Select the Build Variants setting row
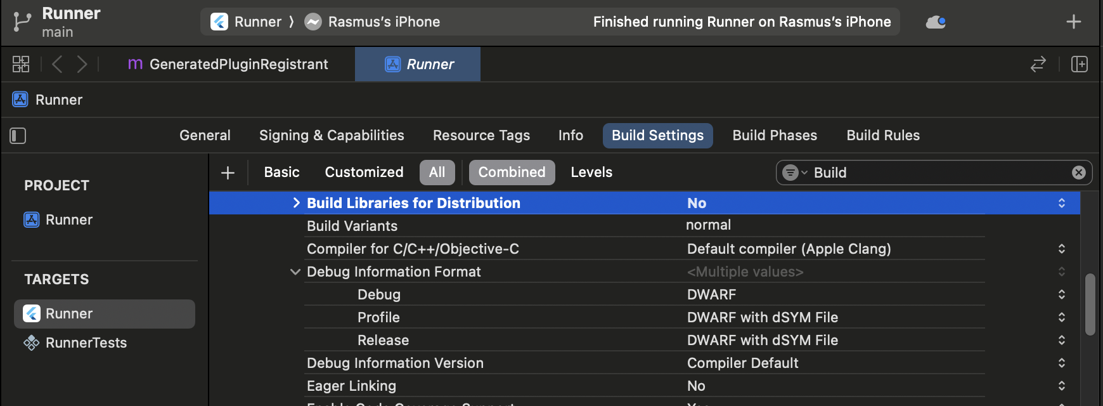 (645, 226)
